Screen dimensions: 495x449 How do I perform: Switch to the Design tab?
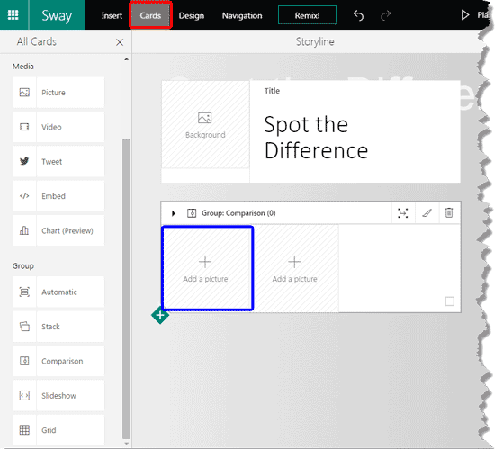[192, 16]
